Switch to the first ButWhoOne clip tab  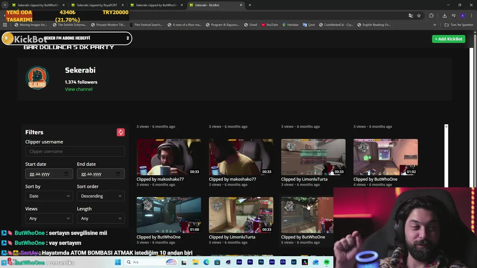click(x=38, y=5)
